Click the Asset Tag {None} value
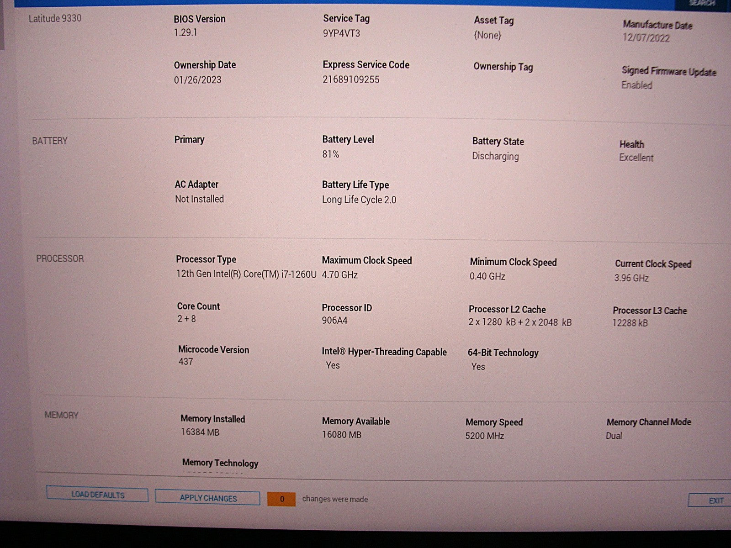Viewport: 731px width, 548px height. [x=487, y=35]
